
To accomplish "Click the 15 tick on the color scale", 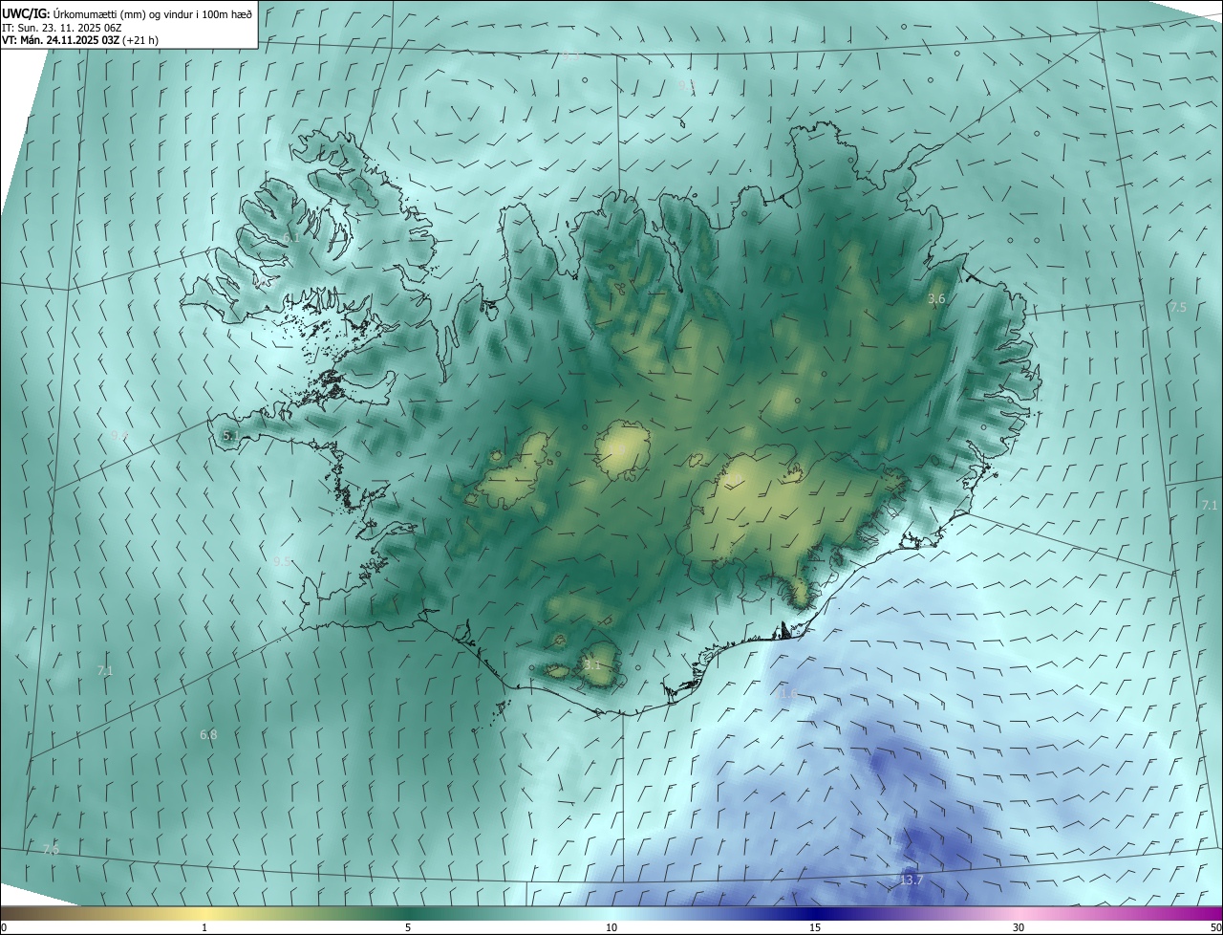I will (815, 927).
